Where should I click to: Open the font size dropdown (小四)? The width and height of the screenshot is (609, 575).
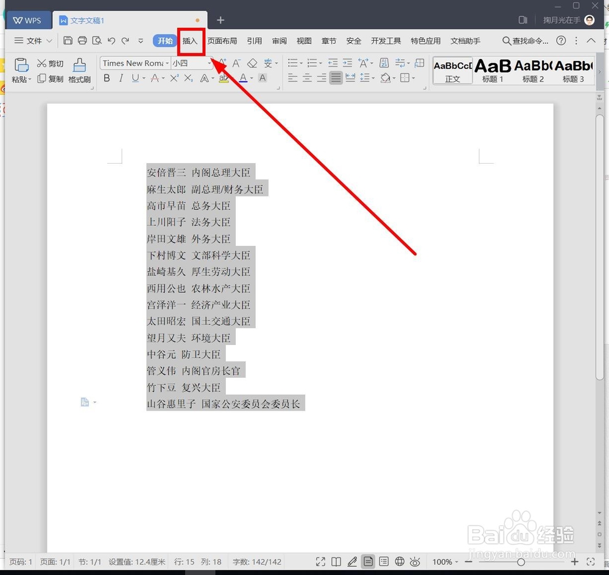point(209,63)
